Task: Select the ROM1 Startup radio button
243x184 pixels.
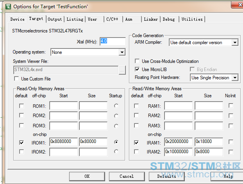Action: [116, 106]
